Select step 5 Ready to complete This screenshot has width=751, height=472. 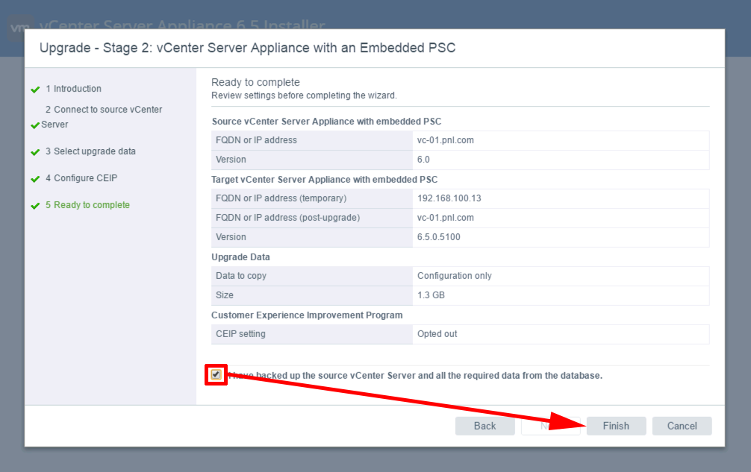coord(87,204)
